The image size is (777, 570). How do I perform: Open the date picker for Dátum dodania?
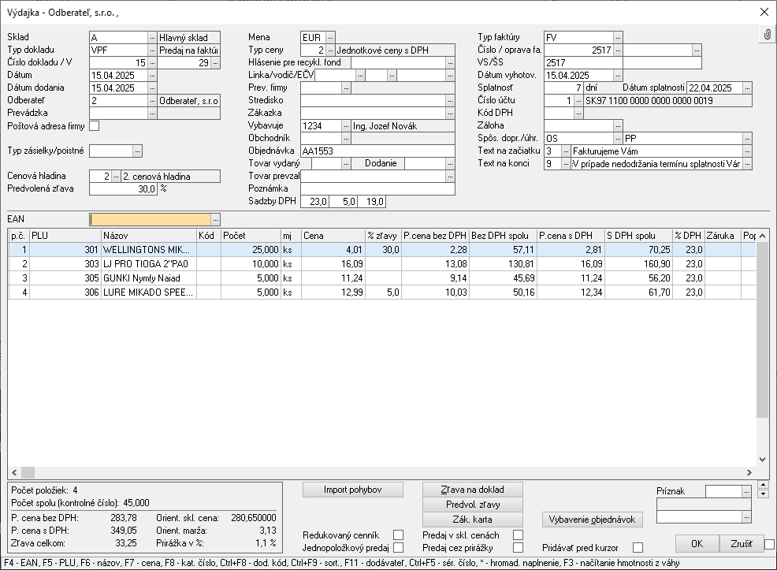(152, 88)
